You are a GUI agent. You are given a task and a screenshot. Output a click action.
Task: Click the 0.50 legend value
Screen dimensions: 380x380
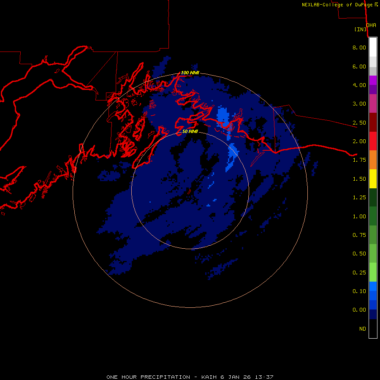(x=359, y=254)
